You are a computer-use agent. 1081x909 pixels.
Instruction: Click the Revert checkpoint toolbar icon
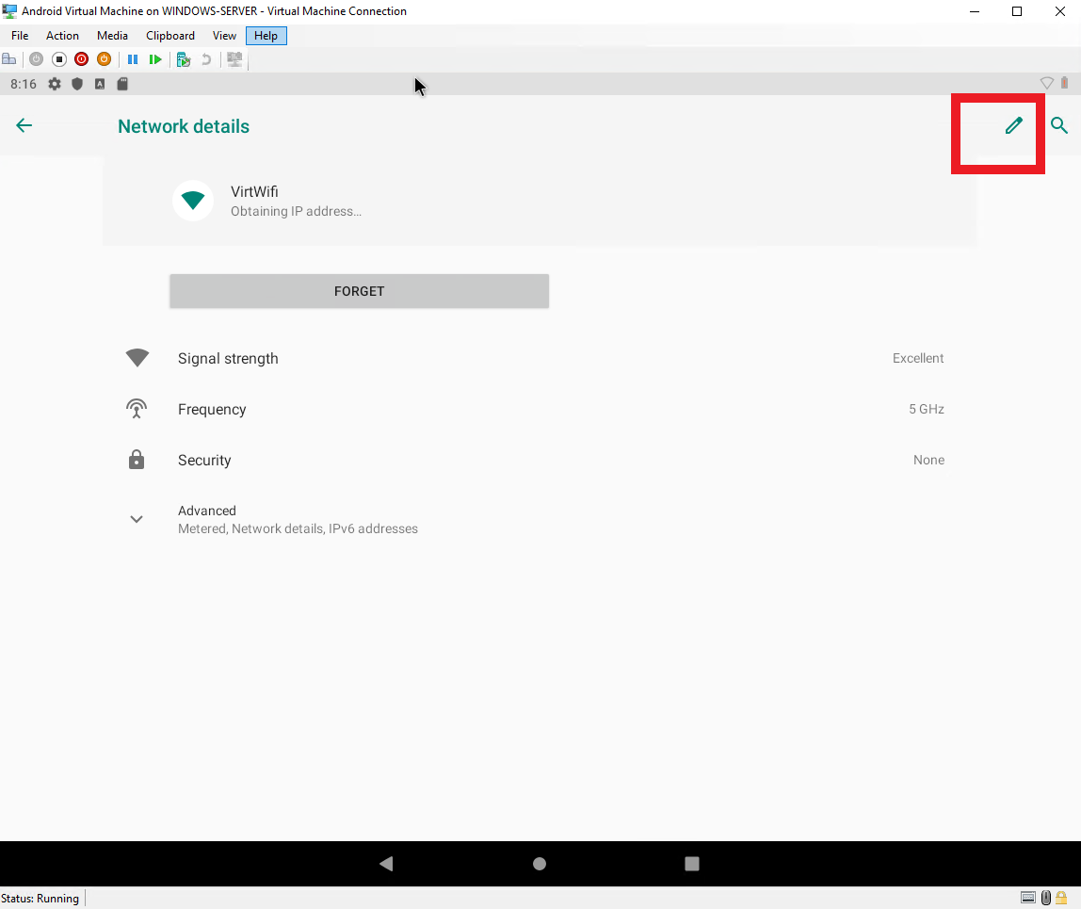coord(205,58)
